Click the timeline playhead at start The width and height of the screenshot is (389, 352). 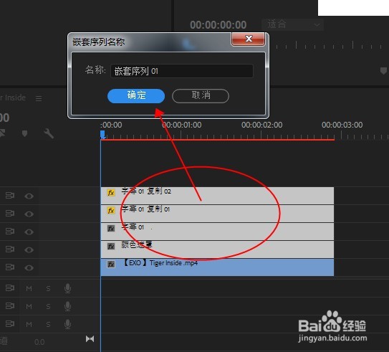click(102, 135)
